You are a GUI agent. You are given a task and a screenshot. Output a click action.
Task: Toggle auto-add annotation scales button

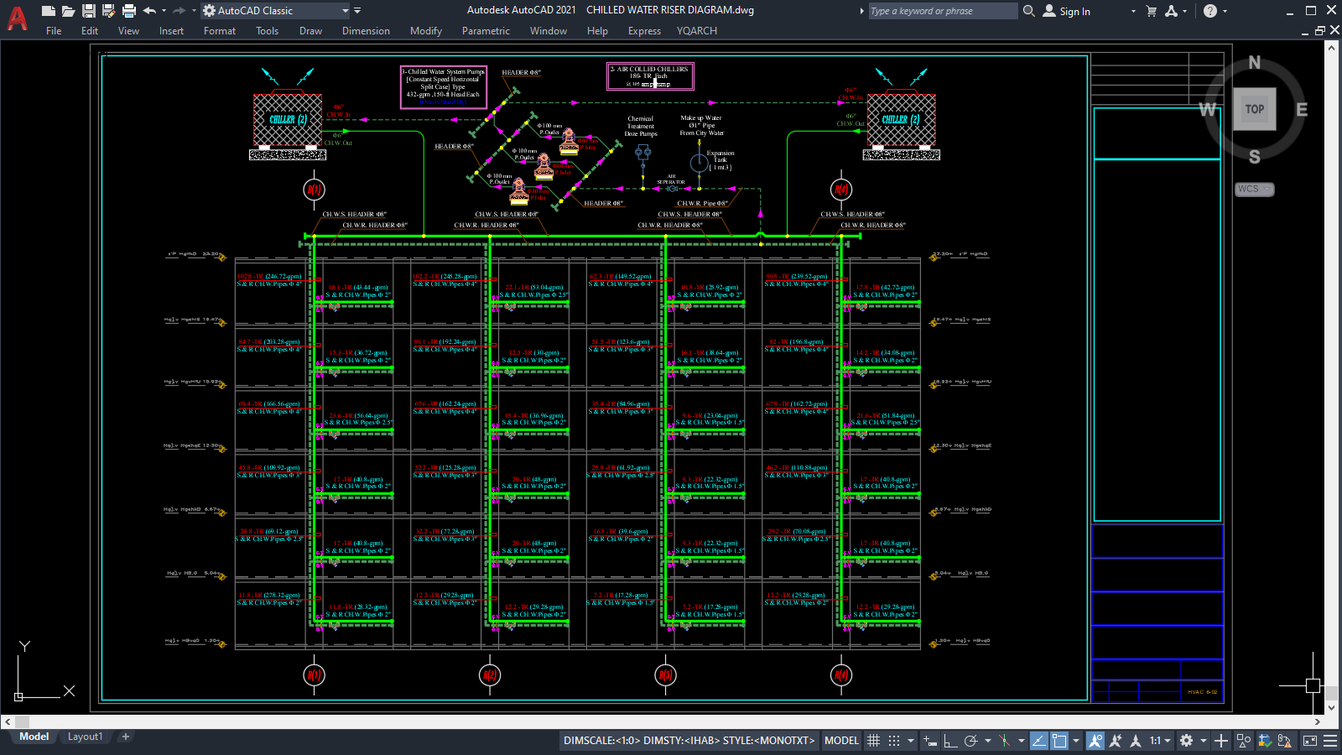1116,741
